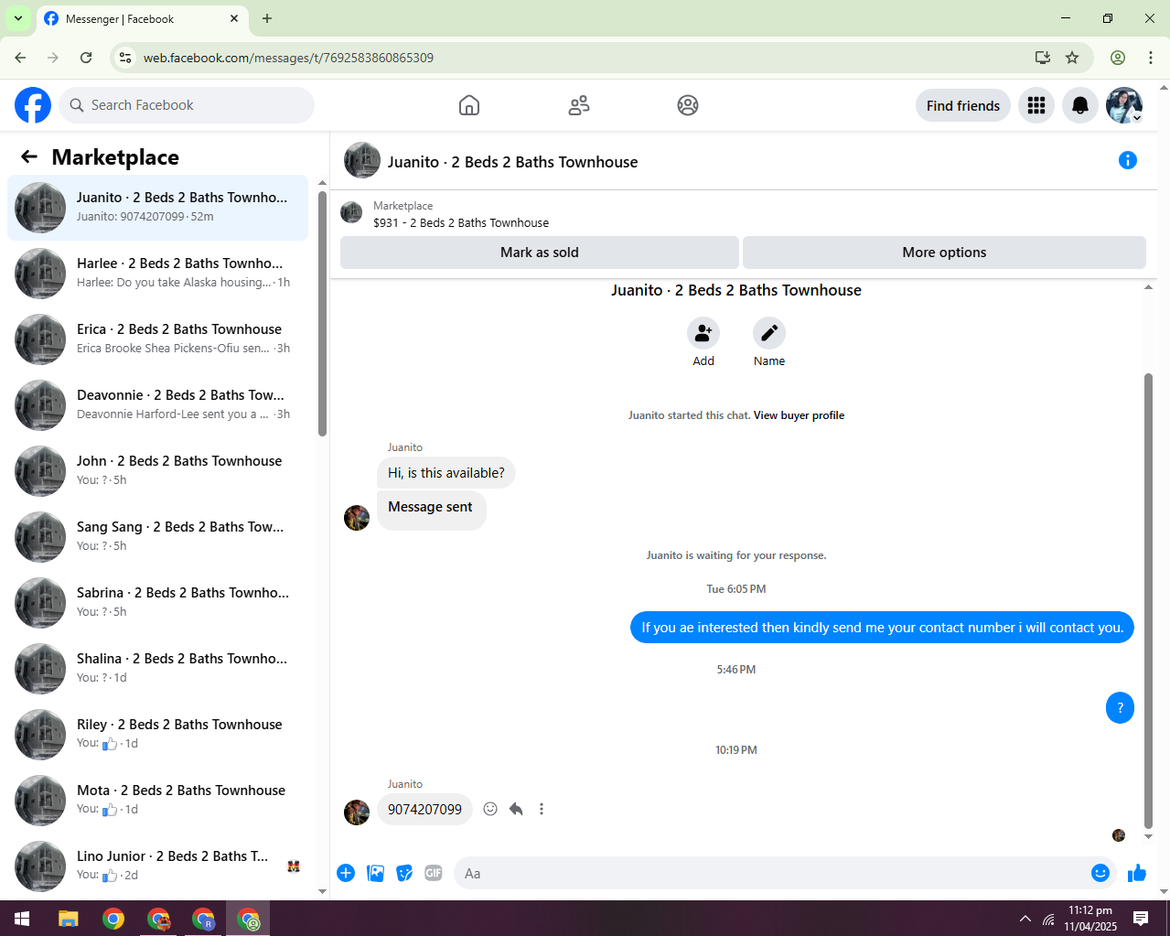Open Windows Start menu
Screen dimensions: 1170x936
(x=22, y=919)
